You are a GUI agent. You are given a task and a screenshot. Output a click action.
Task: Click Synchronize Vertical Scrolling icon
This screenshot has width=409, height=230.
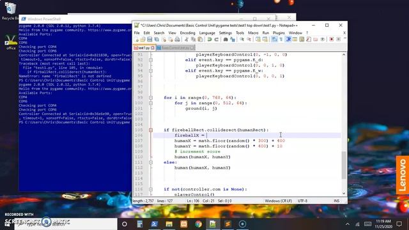point(258,40)
